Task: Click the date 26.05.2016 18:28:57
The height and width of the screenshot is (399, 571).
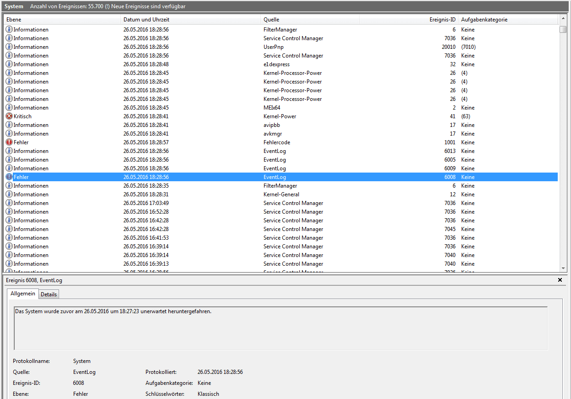Action: tap(146, 142)
